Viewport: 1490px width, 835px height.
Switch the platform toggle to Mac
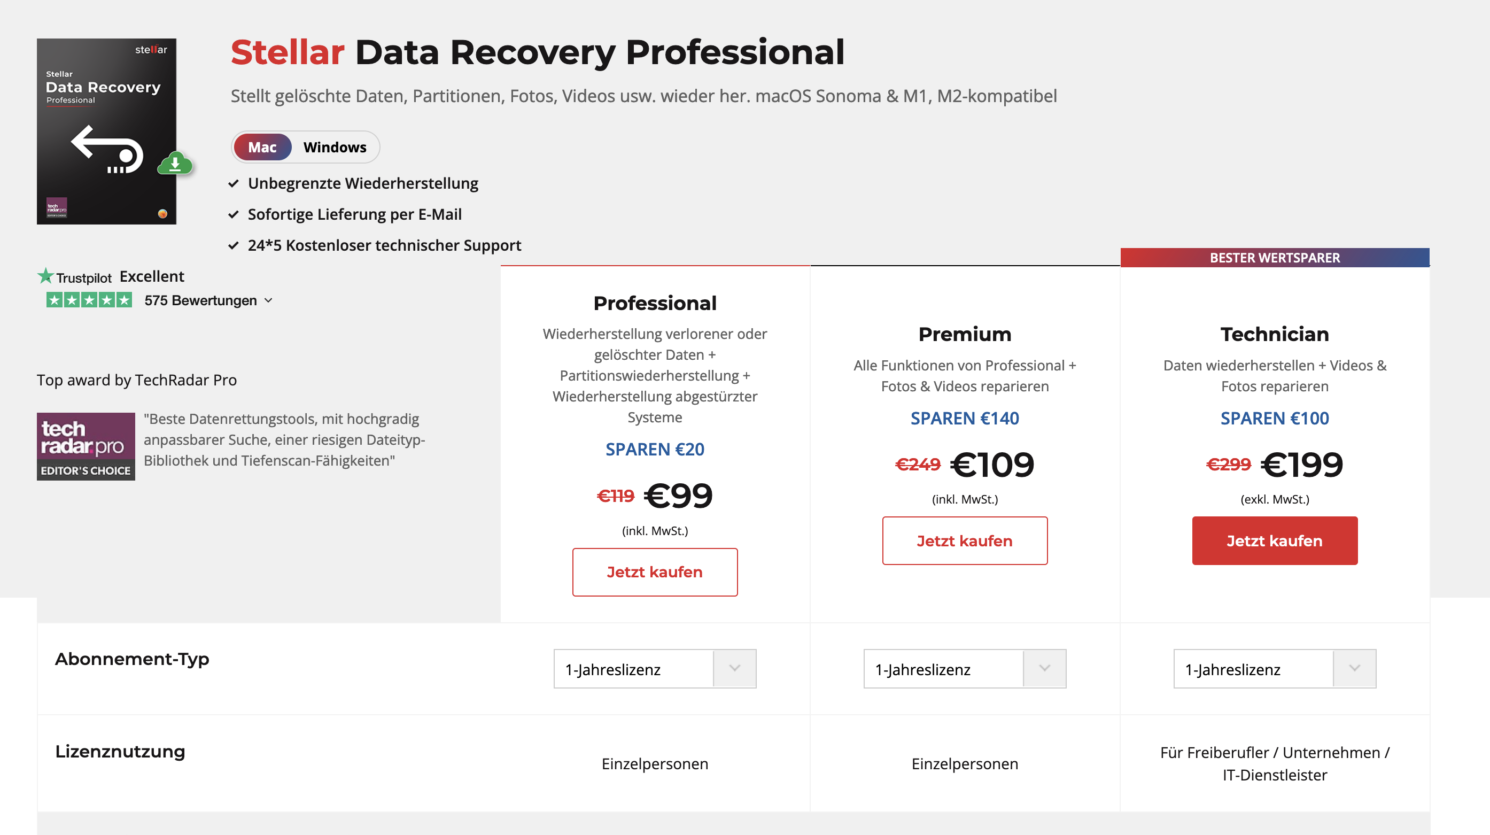click(x=262, y=147)
